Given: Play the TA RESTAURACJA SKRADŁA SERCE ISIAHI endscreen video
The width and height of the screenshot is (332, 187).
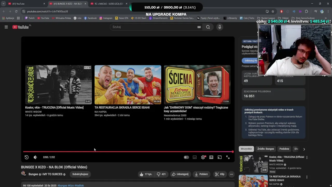Looking at the screenshot, I should pyautogui.click(x=128, y=85).
